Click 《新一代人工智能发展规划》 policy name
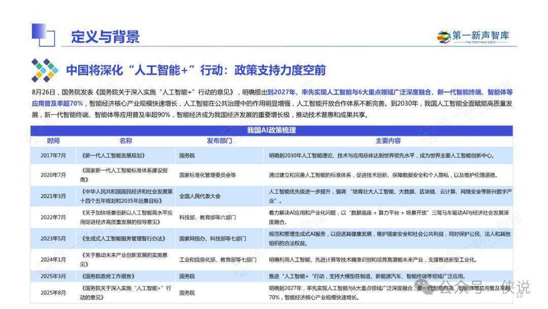548x309 pixels. pyautogui.click(x=113, y=156)
